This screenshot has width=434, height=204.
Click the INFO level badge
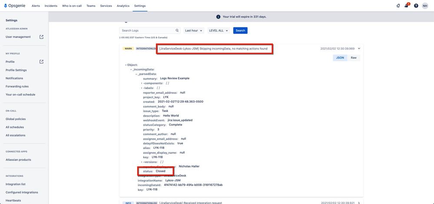(128, 203)
